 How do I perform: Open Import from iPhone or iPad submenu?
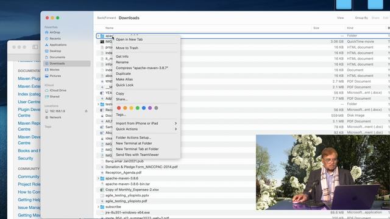click(x=146, y=123)
